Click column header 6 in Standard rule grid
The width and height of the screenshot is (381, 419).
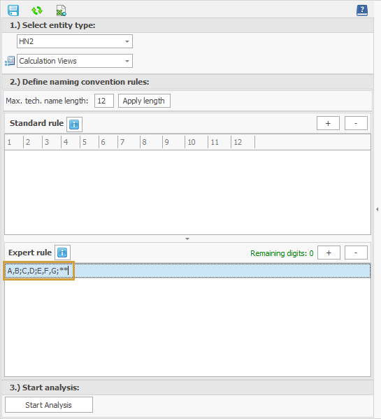click(x=108, y=142)
